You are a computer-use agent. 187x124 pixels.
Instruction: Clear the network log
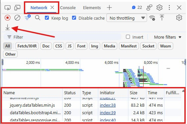point(17,18)
